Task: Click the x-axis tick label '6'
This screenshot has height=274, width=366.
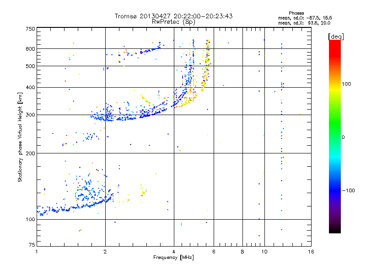Action: (214, 252)
